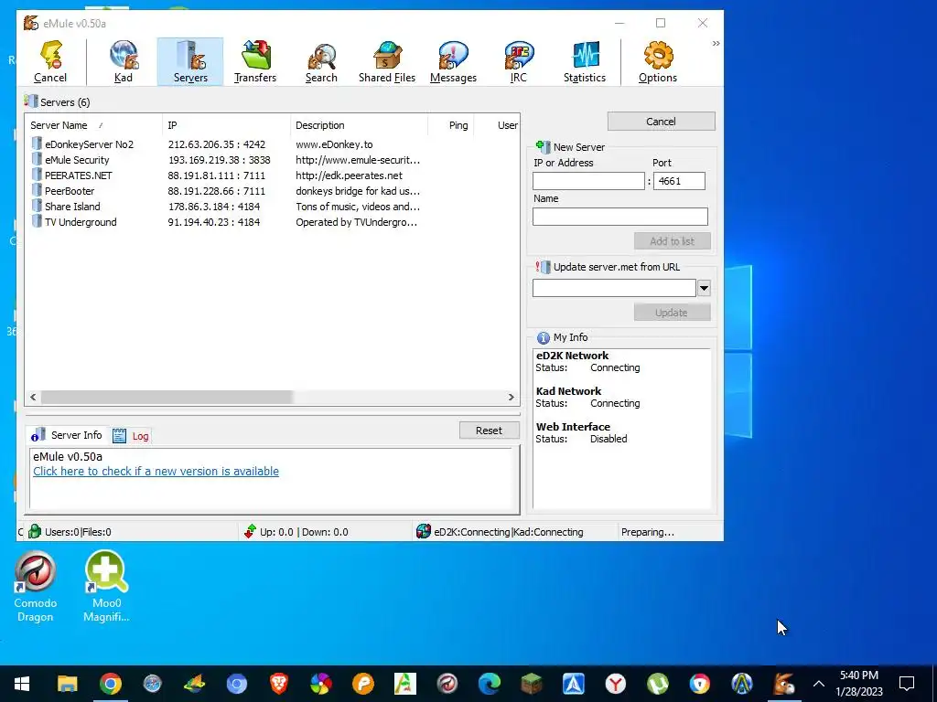The height and width of the screenshot is (702, 937).
Task: Open the server.met URL dropdown arrow
Action: (704, 288)
